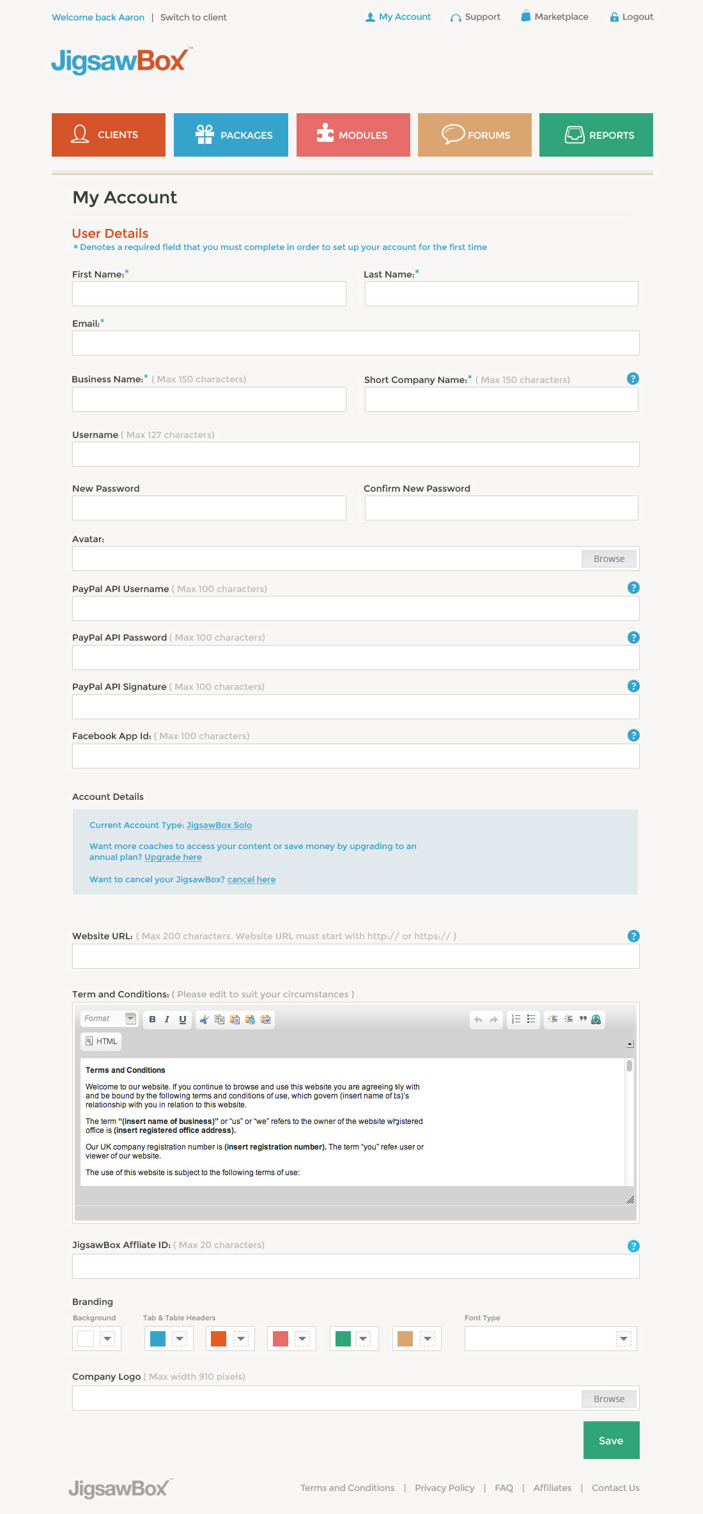Focus the Last Name input field
703x1514 pixels.
502,294
